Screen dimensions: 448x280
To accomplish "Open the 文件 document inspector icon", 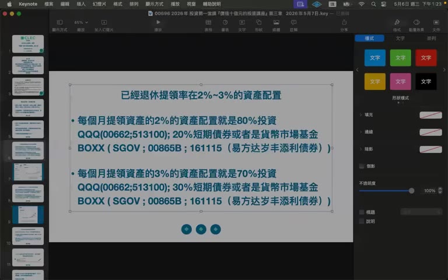I will click(x=436, y=25).
